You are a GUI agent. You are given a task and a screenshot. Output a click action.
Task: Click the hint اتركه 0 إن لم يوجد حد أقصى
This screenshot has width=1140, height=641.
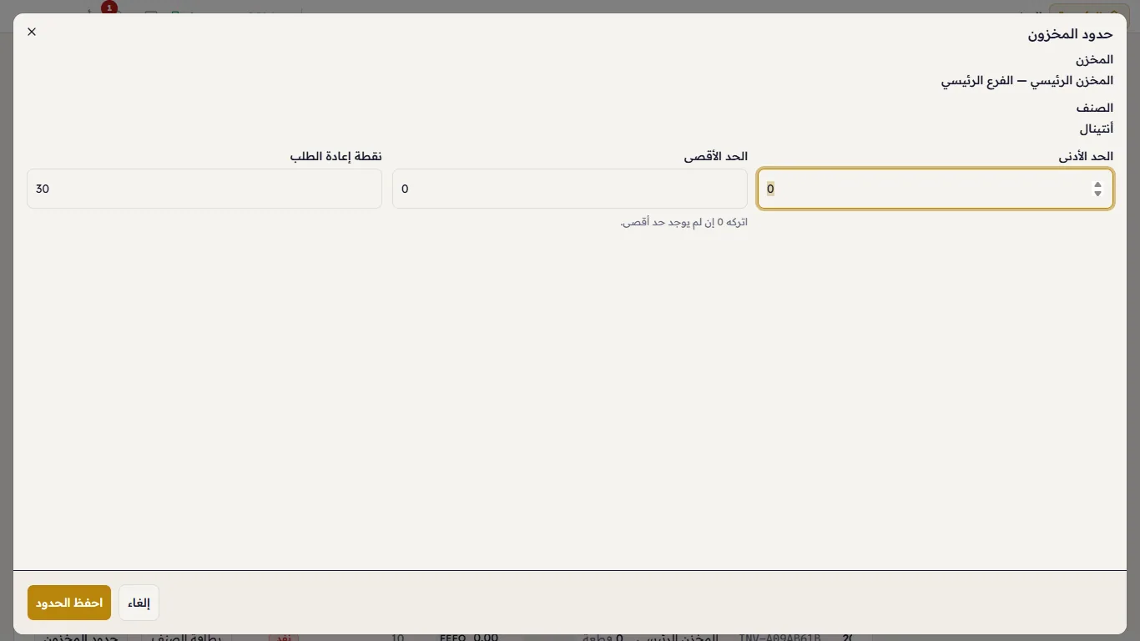[x=684, y=222]
